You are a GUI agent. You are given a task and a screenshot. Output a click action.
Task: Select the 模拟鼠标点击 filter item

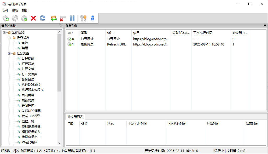[x=31, y=137]
